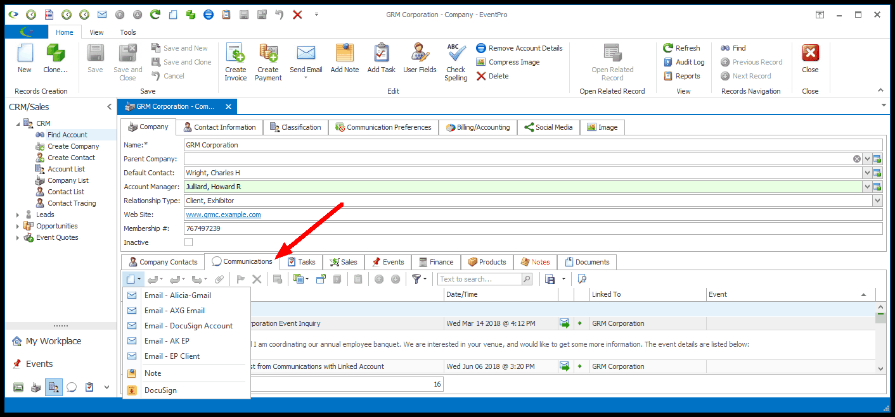Choose Email - EP Client from the menu
895x417 pixels.
coord(186,356)
